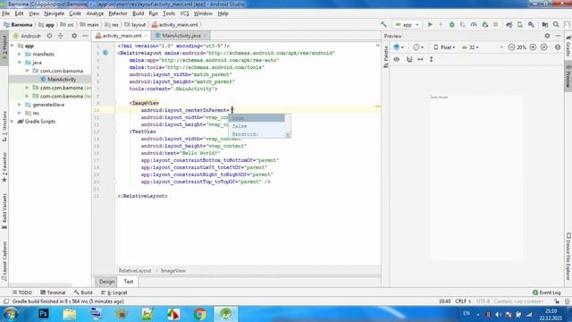Start debugging with the green bug icon
This screenshot has height=322, width=572.
[451, 24]
